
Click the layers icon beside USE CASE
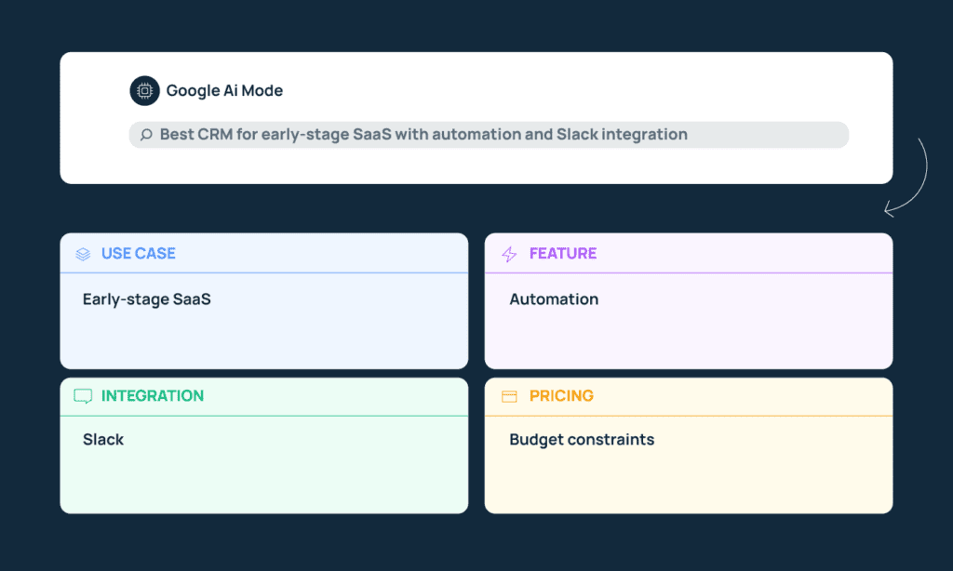click(84, 254)
